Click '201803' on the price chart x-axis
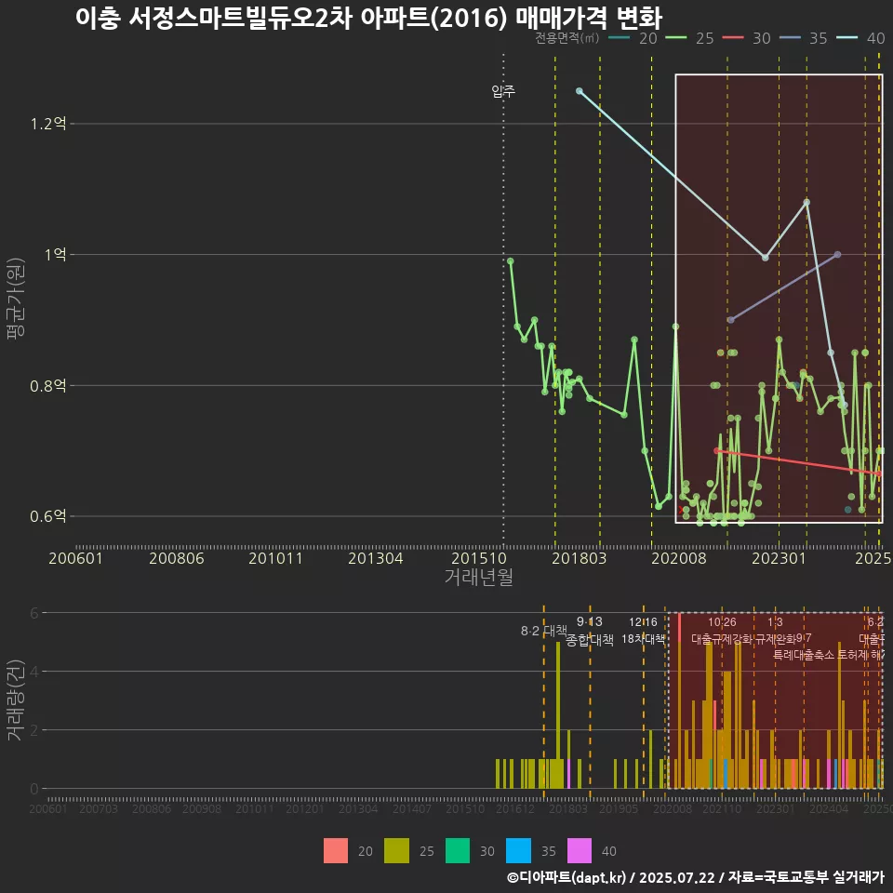This screenshot has width=893, height=893. point(580,558)
